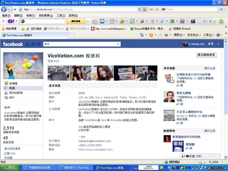Open the 免費的 Hotmail favorites link
Screen dimensions: 228x171
coord(180,28)
